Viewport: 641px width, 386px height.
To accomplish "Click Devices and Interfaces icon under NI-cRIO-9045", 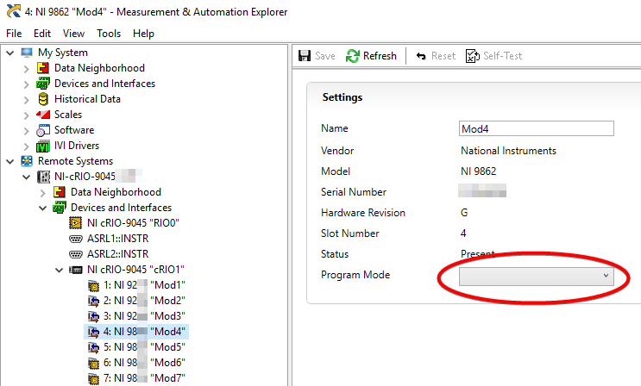I will pos(60,208).
